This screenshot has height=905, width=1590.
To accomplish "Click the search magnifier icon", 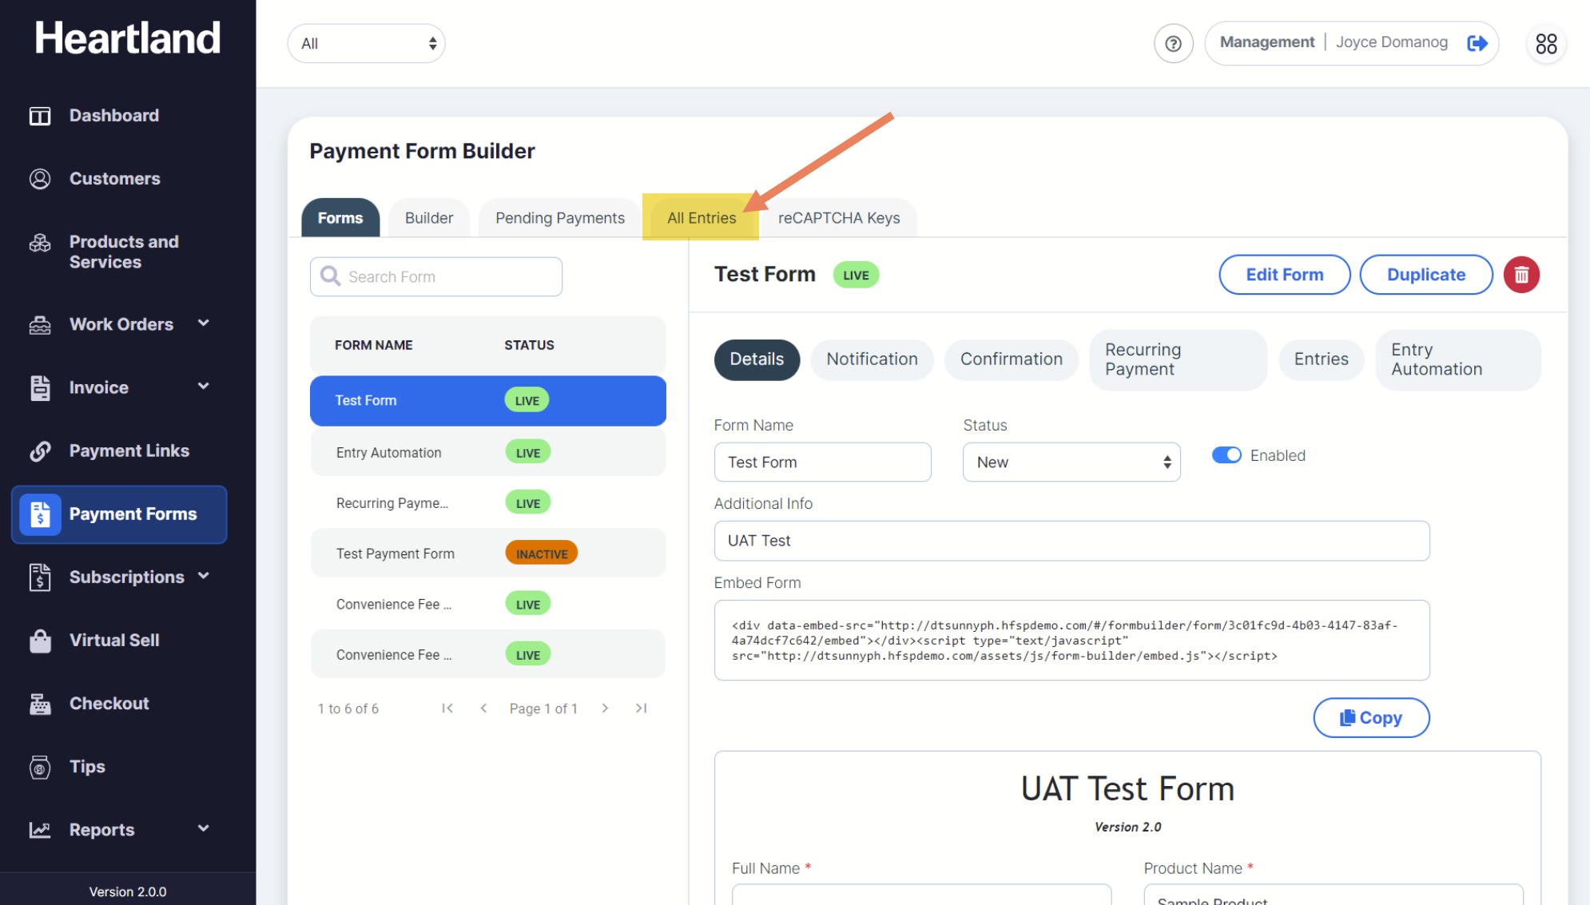I will coord(330,276).
